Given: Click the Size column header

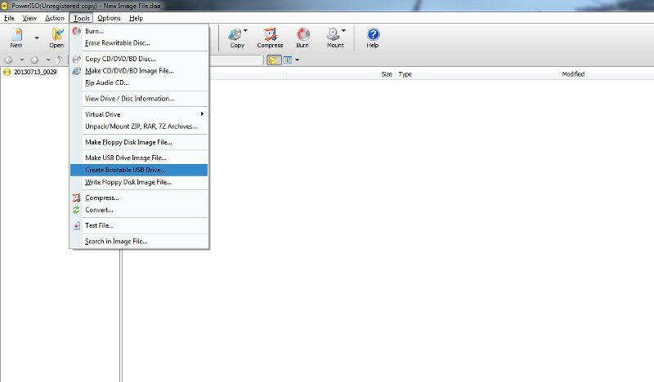Looking at the screenshot, I should click(387, 74).
